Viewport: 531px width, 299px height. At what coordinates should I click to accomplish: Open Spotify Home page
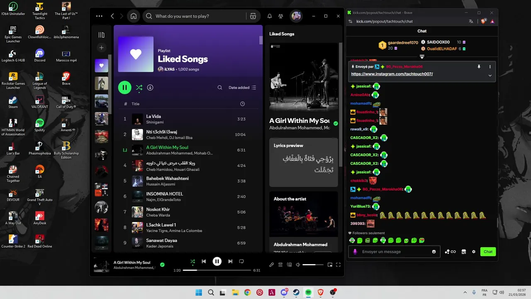coord(134,16)
